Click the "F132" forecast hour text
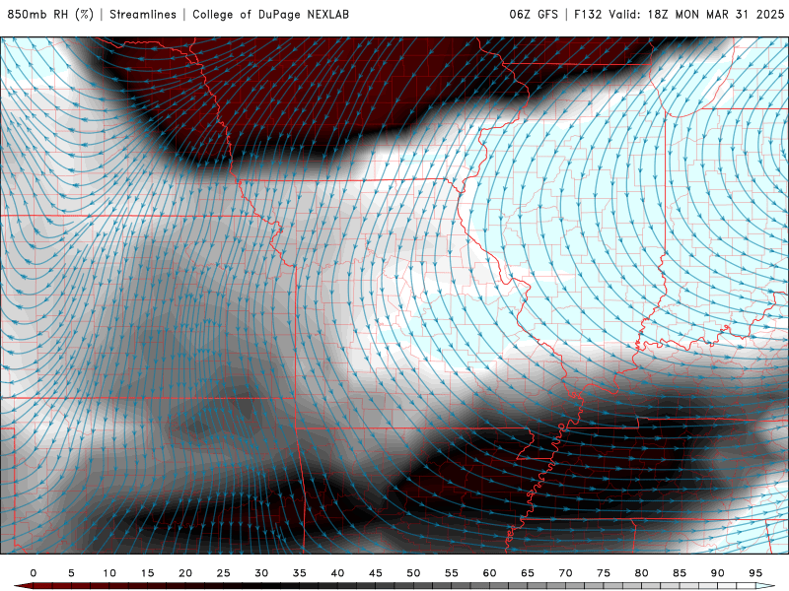 (x=588, y=15)
